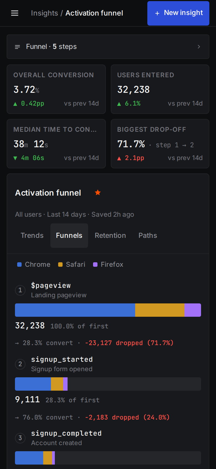Screen dimensions: 216x469
Task: Click the -2,183 dropped (24.0%) text
Action: tap(127, 417)
